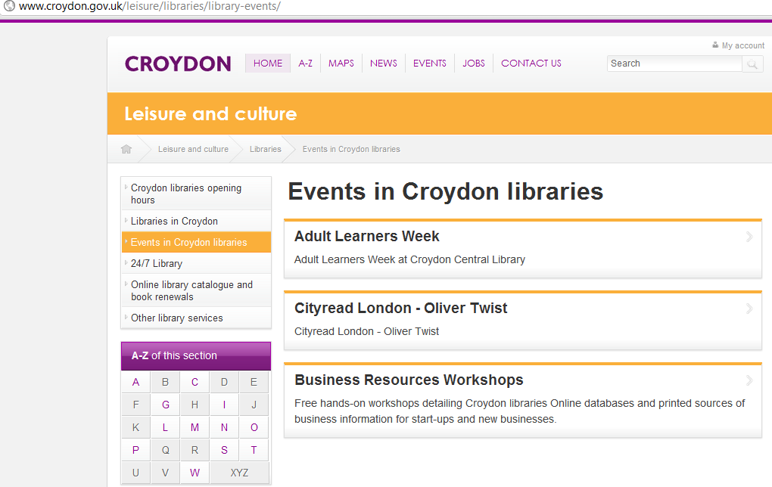Open the MAPS menu item
The height and width of the screenshot is (487, 772).
coord(341,64)
